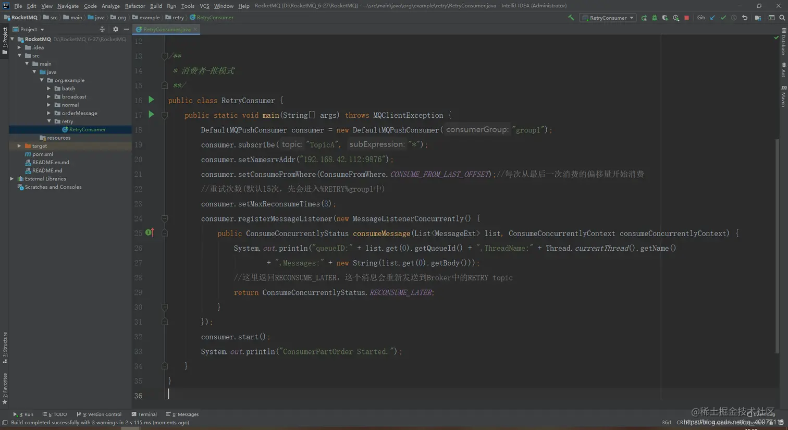Open the Refactor menu
Screen dimensions: 788x430
(x=135, y=6)
